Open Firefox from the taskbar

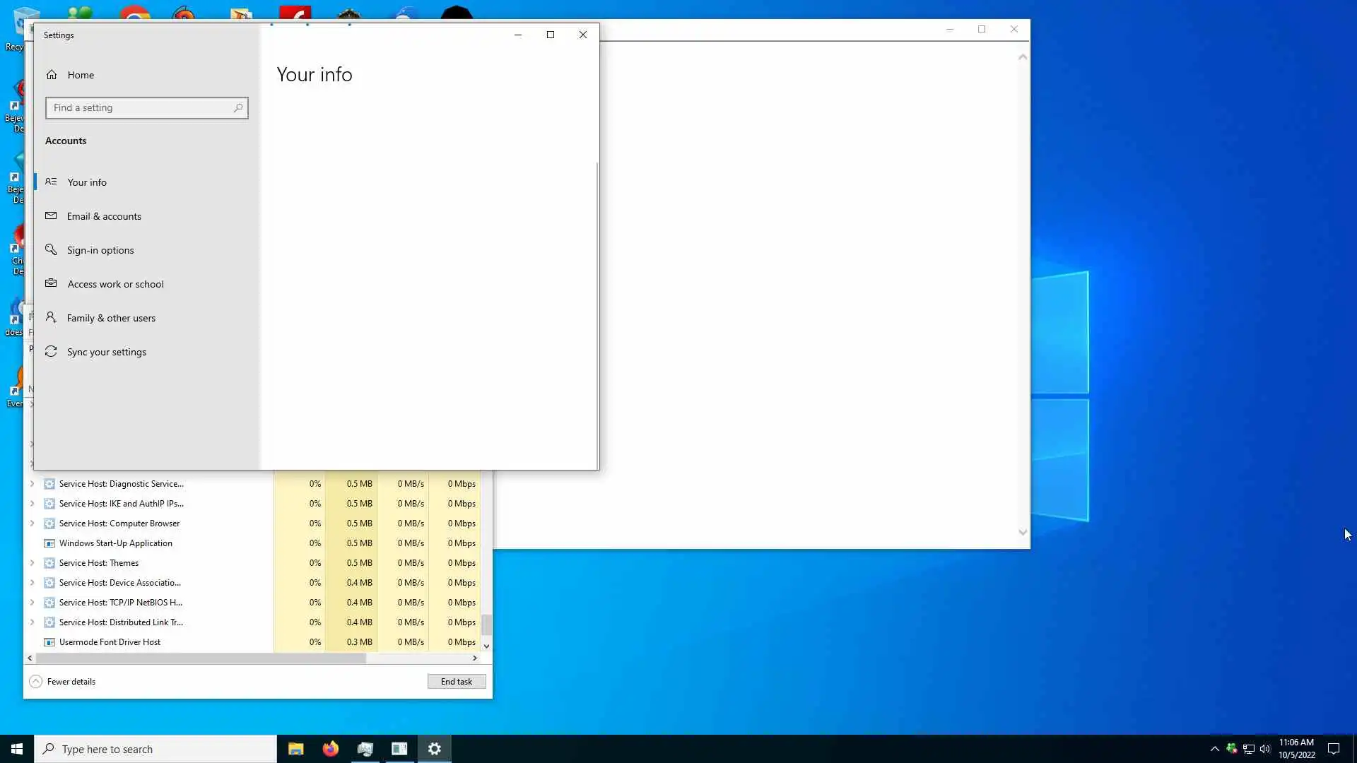330,749
